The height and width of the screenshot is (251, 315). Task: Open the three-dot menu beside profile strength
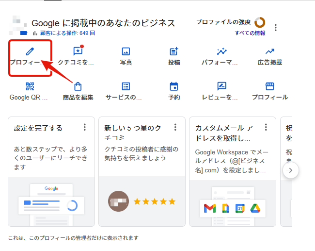pyautogui.click(x=276, y=28)
